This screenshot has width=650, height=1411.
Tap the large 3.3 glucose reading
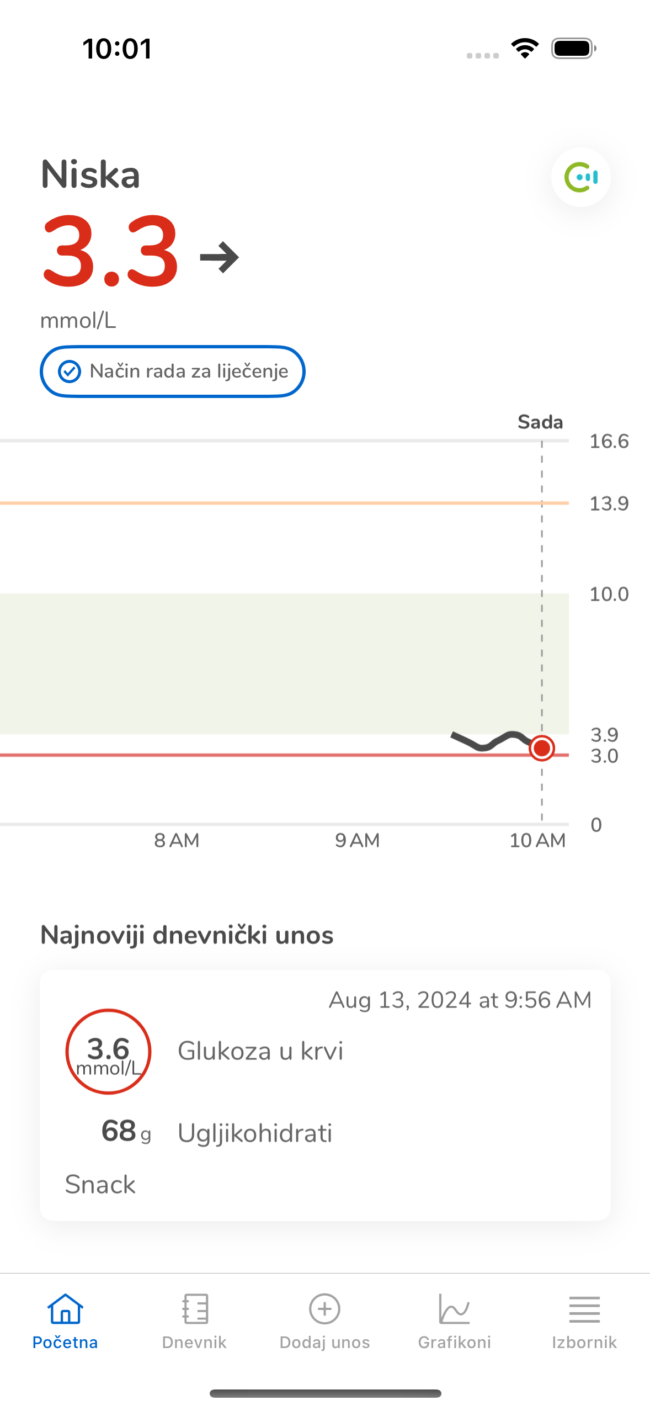tap(110, 252)
